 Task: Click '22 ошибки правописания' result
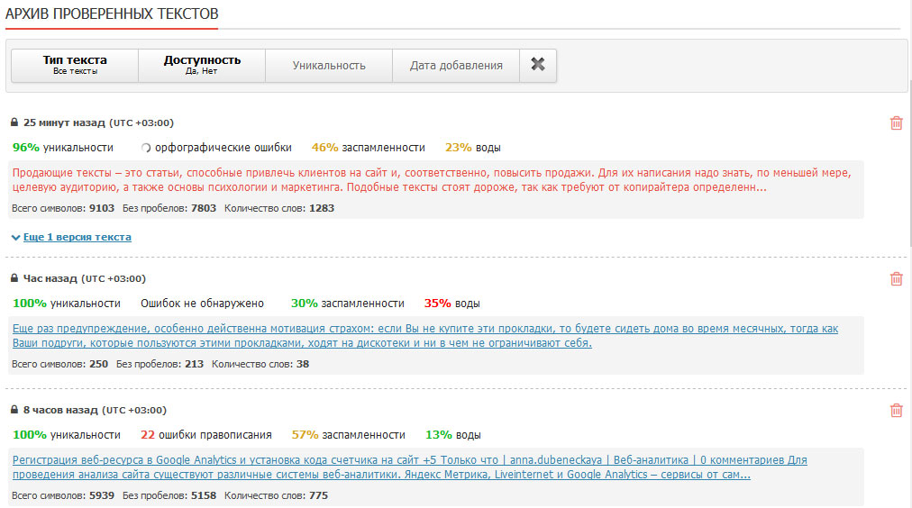pyautogui.click(x=205, y=435)
